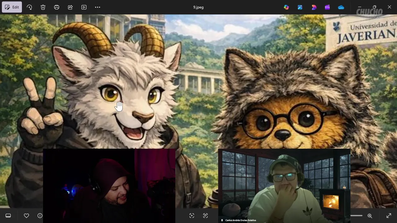Select the 9.jpeg file name title
Image resolution: width=397 pixels, height=223 pixels.
point(198,7)
